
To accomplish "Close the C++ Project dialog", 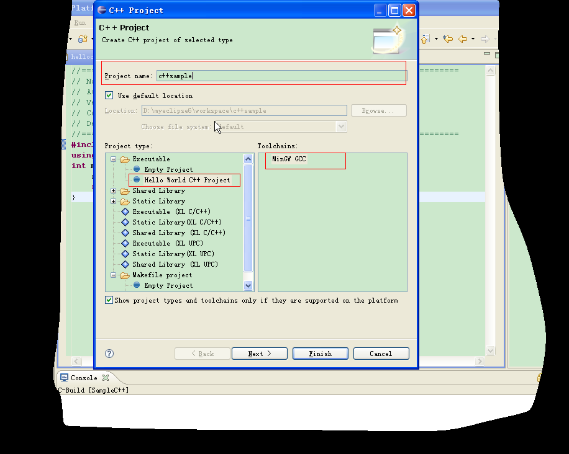I will tap(409, 10).
